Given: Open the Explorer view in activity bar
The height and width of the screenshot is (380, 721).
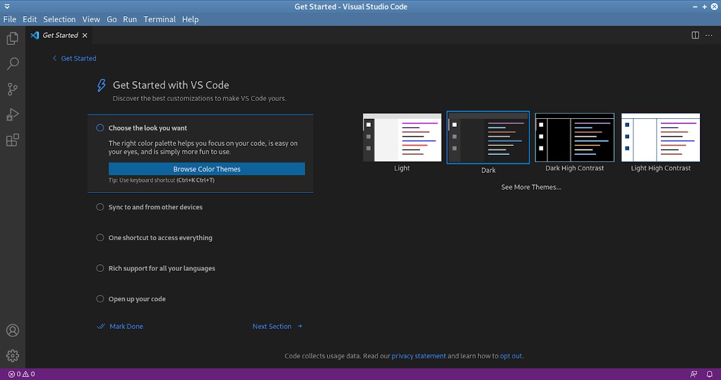Looking at the screenshot, I should click(x=12, y=39).
